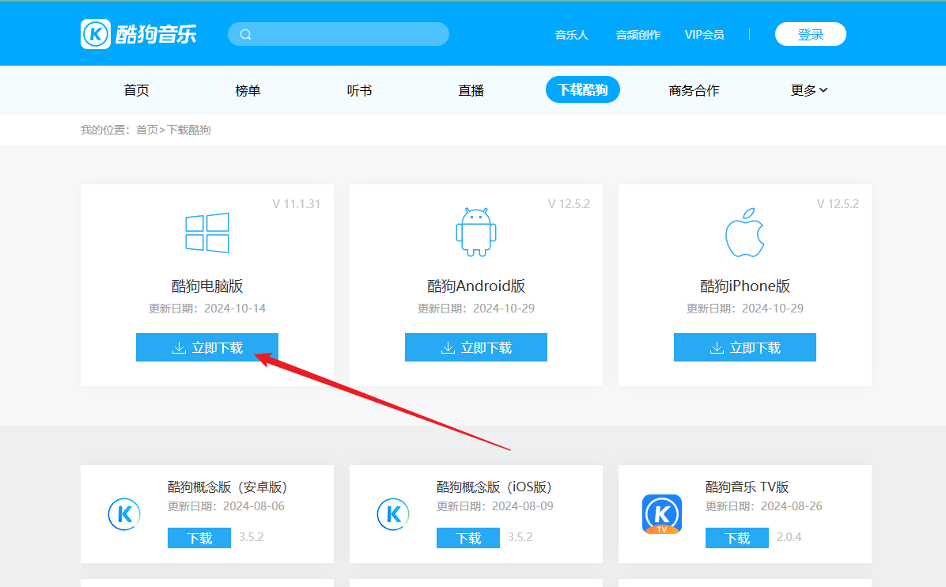The image size is (946, 587).
Task: Open the 首页 navigation tab
Action: pos(136,90)
